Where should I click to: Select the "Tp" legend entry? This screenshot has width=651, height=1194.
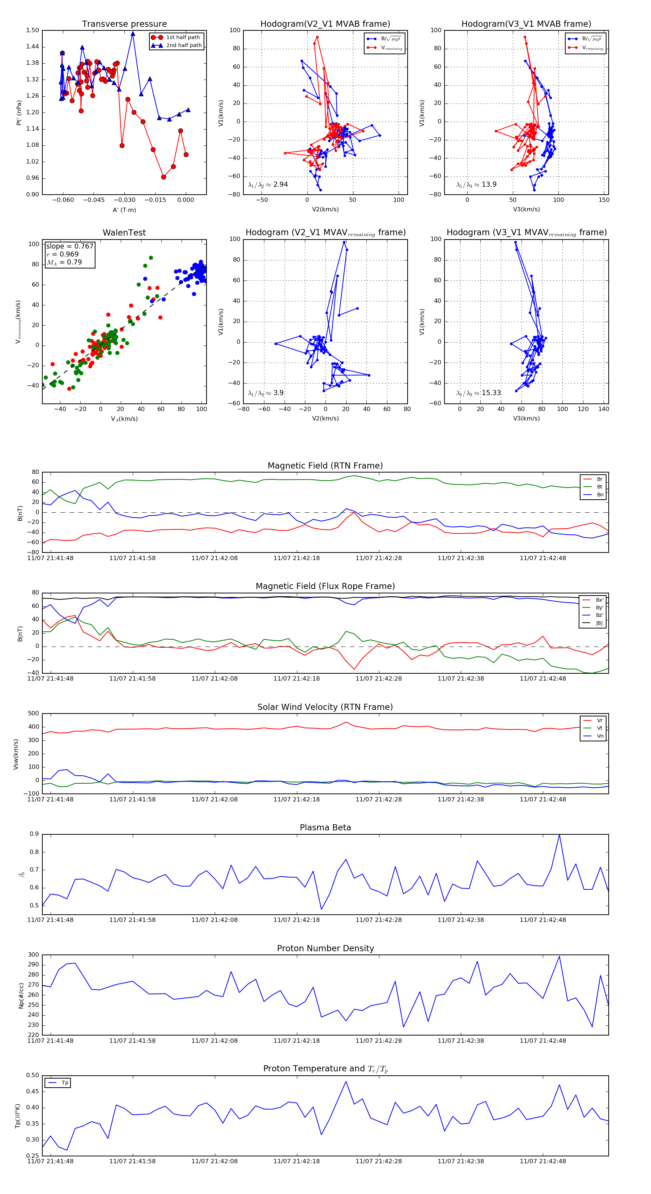click(x=58, y=1083)
